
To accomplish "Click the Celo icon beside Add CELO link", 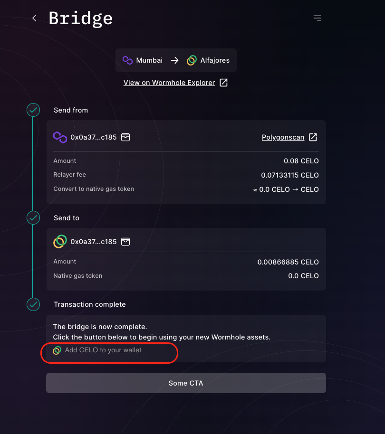I will pos(58,350).
